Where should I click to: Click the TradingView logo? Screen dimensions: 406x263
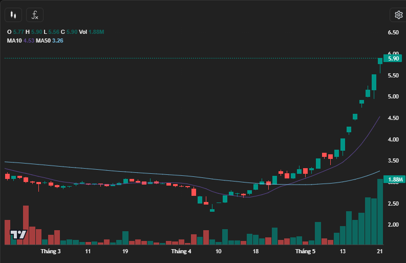pos(19,235)
